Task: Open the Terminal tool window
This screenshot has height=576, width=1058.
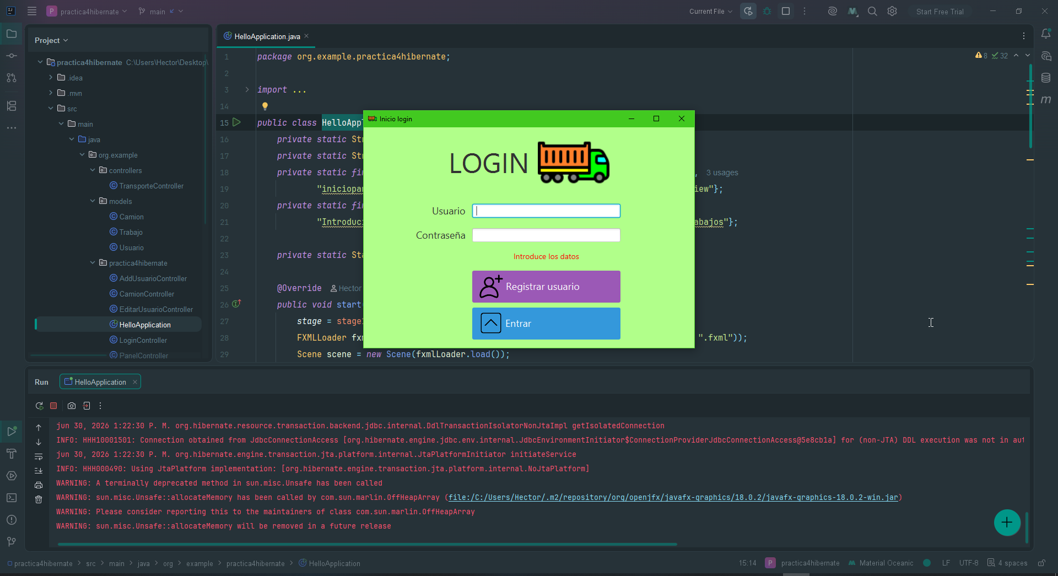Action: (12, 498)
